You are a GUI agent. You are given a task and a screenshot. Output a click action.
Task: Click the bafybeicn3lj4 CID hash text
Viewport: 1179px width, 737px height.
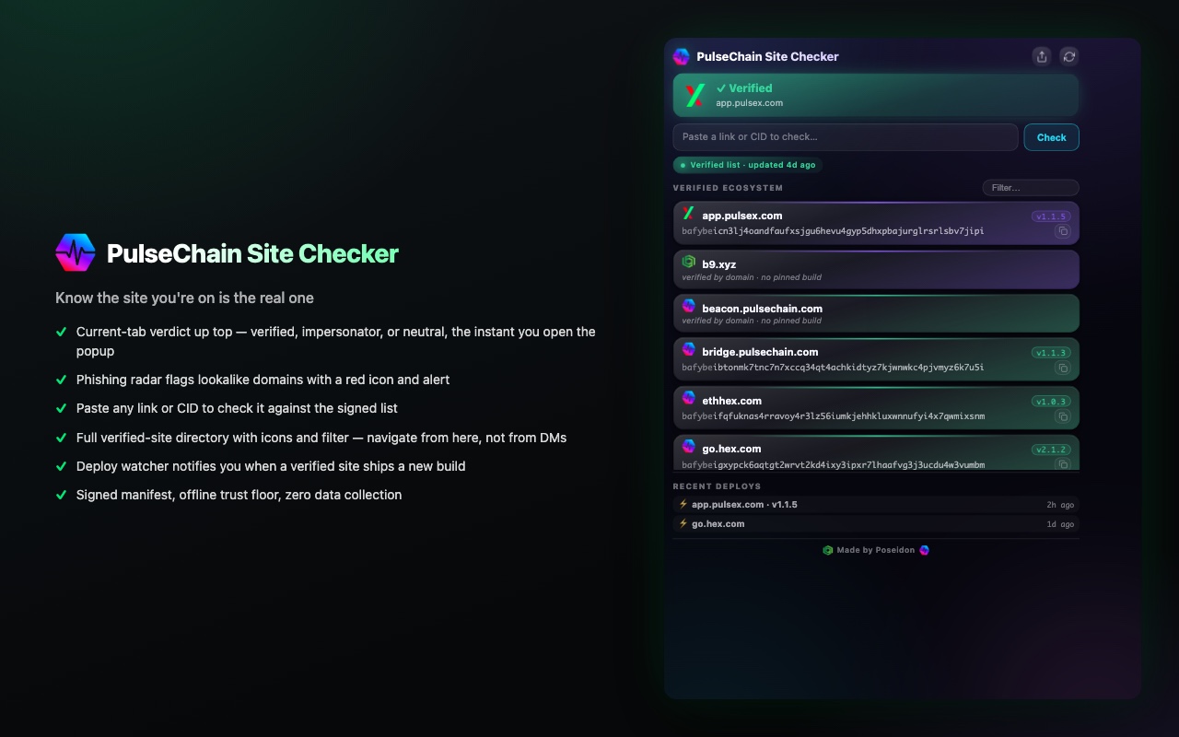tap(833, 231)
